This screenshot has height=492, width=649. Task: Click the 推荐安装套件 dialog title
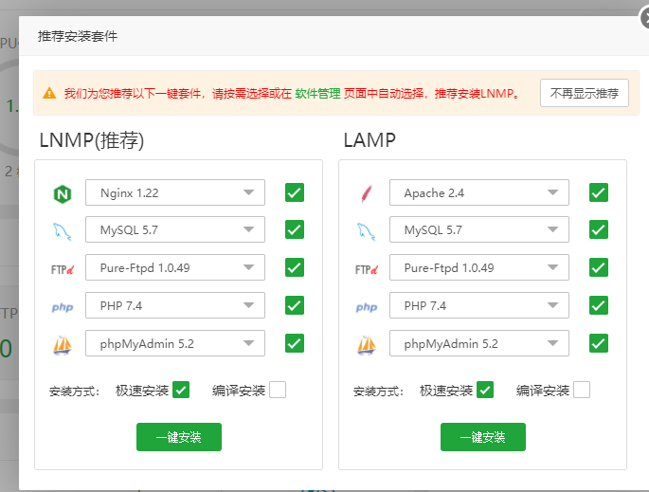coord(78,36)
